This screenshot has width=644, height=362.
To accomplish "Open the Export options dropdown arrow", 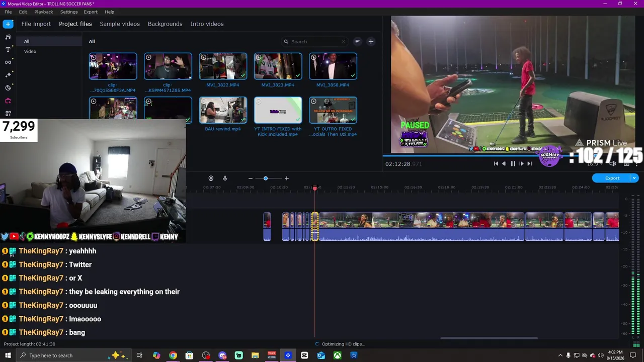I will coord(634,178).
